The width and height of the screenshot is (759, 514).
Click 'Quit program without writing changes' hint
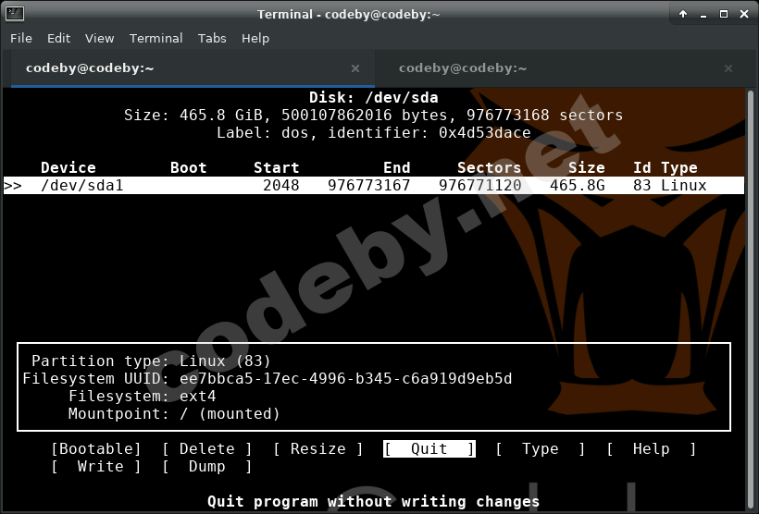point(373,501)
